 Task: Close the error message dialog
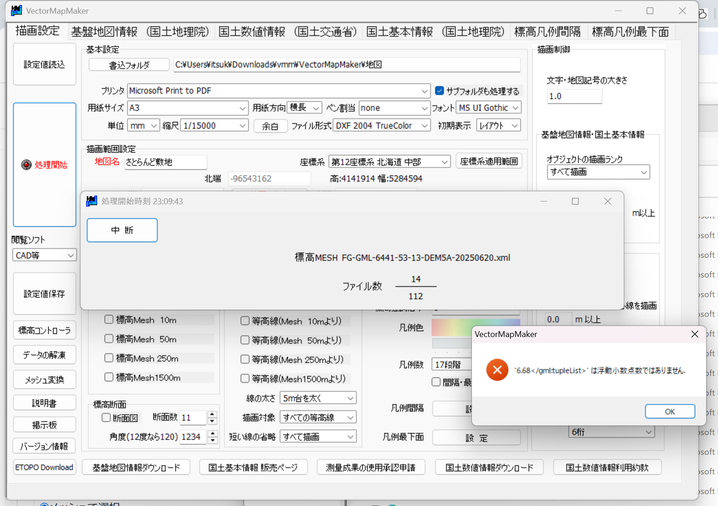[695, 334]
